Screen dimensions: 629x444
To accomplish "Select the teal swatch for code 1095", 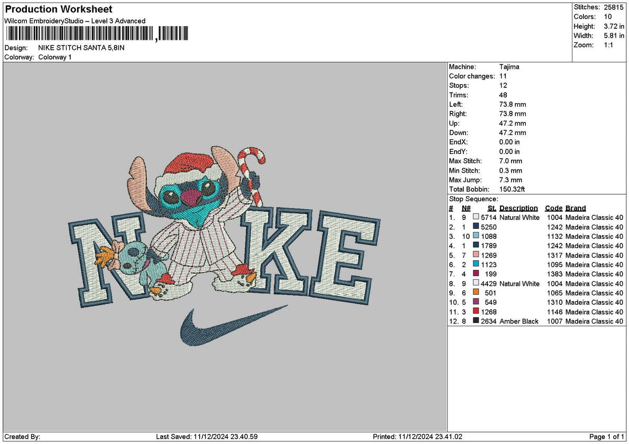I will tap(476, 264).
